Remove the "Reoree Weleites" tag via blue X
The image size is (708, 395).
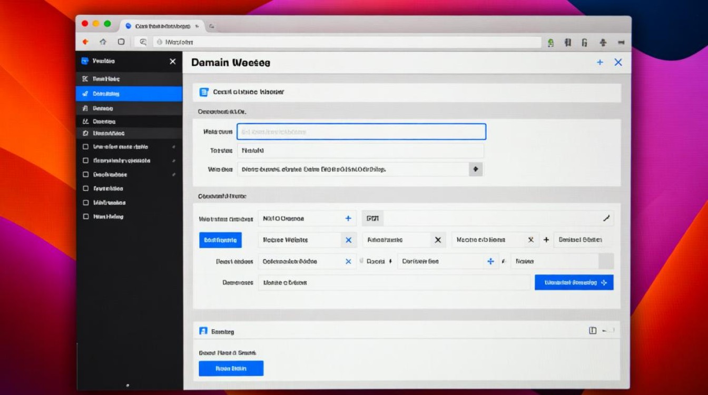(348, 240)
